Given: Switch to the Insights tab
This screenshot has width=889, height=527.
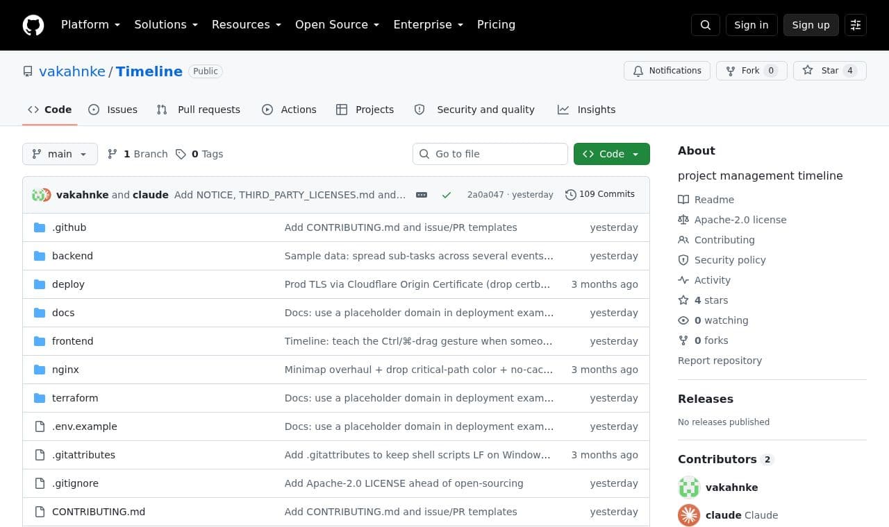Looking at the screenshot, I should 587,110.
